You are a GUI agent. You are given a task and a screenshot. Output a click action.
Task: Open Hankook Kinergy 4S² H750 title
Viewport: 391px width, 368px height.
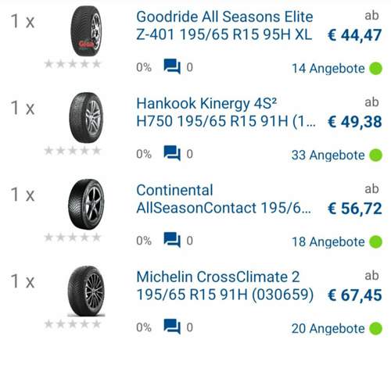point(226,113)
